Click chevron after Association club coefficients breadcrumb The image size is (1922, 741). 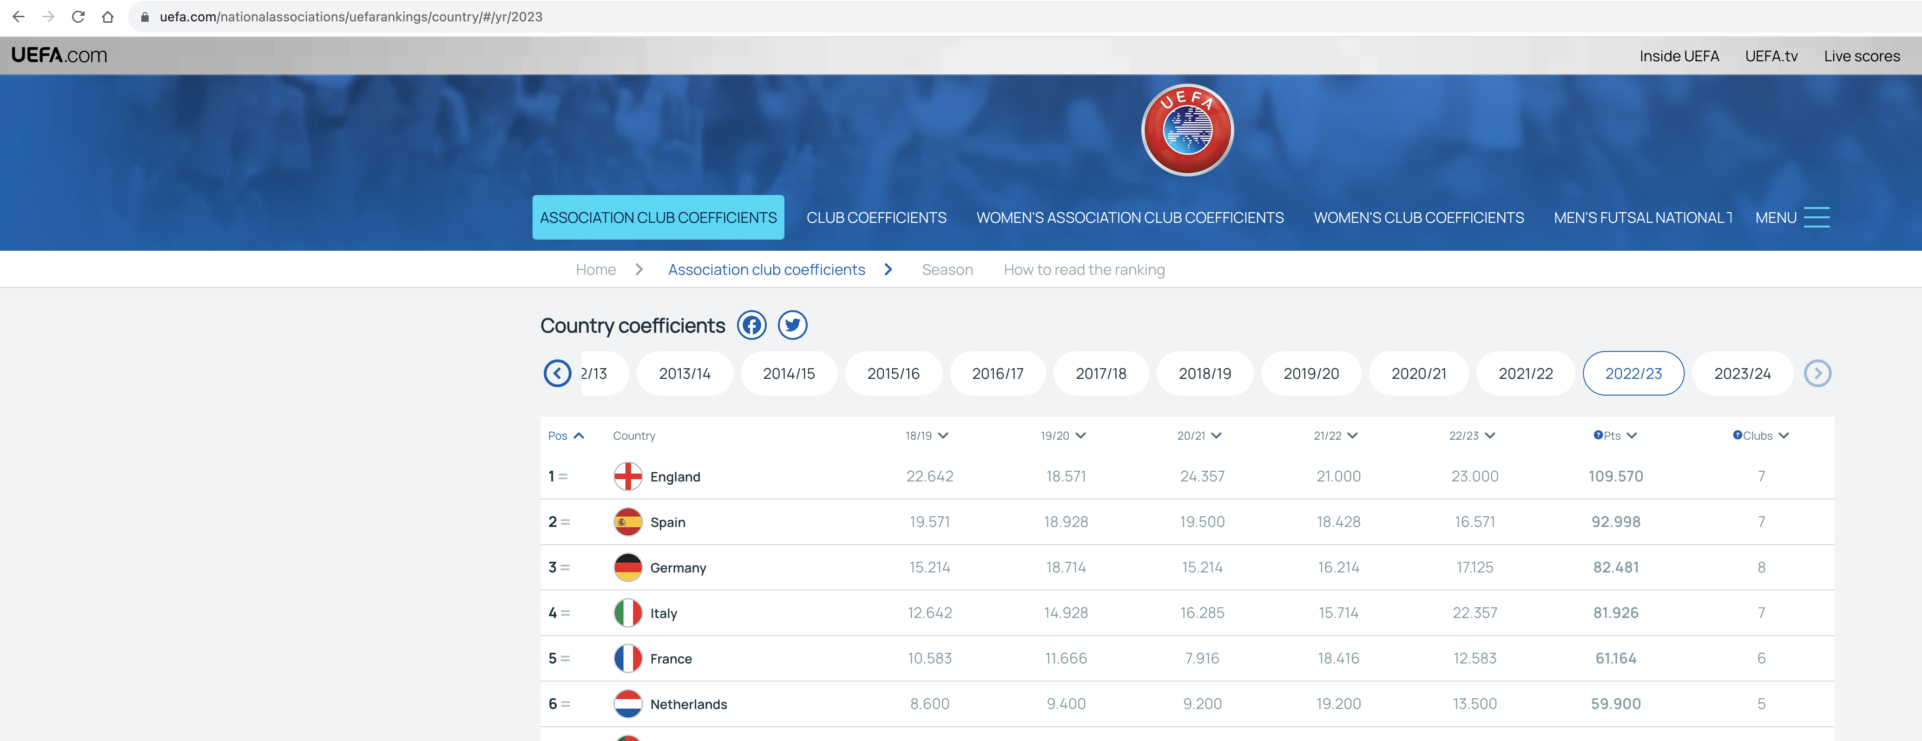pos(888,270)
